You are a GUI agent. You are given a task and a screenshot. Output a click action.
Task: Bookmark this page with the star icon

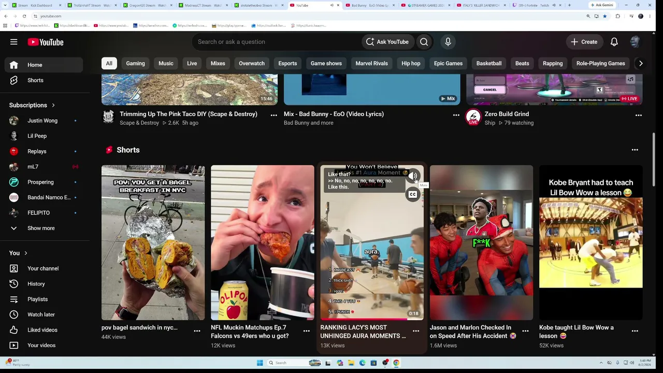click(604, 16)
